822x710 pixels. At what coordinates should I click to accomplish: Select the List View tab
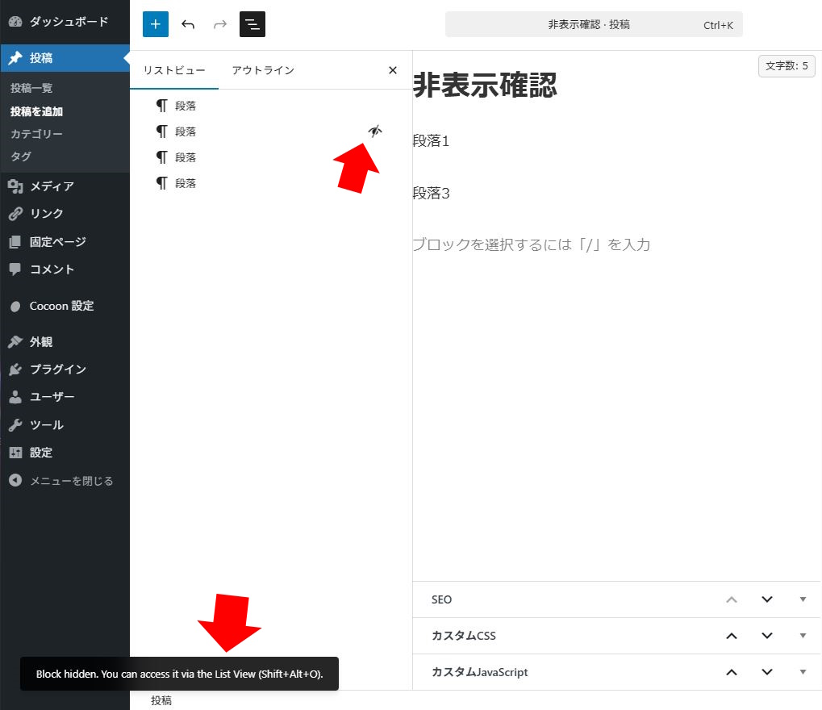pyautogui.click(x=174, y=70)
